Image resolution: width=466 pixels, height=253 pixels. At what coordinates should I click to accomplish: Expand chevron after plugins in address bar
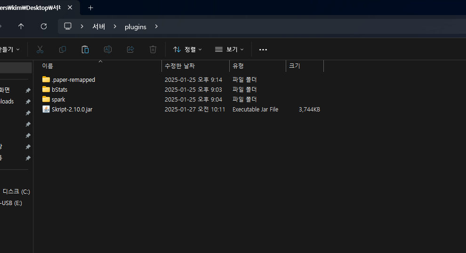coord(156,27)
